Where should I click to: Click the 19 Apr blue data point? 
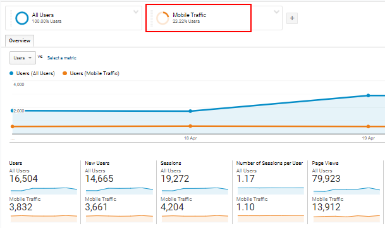tap(368, 95)
